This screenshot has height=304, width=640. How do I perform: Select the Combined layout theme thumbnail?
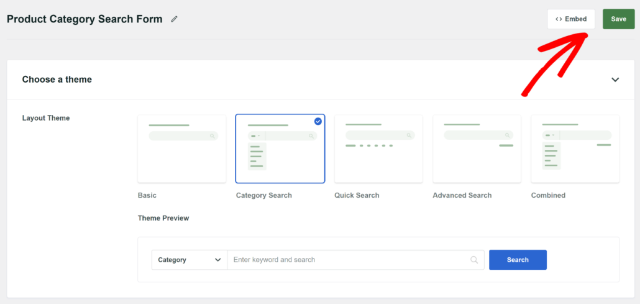tap(575, 149)
